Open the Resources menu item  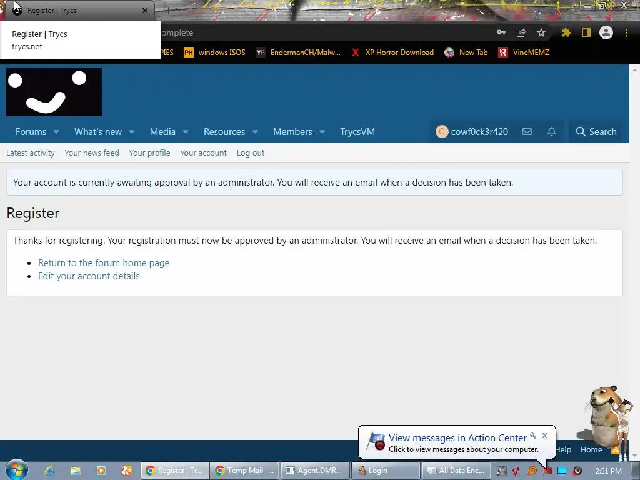tap(224, 132)
